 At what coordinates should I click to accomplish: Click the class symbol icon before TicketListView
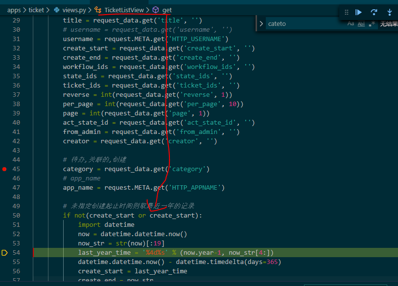98,9
